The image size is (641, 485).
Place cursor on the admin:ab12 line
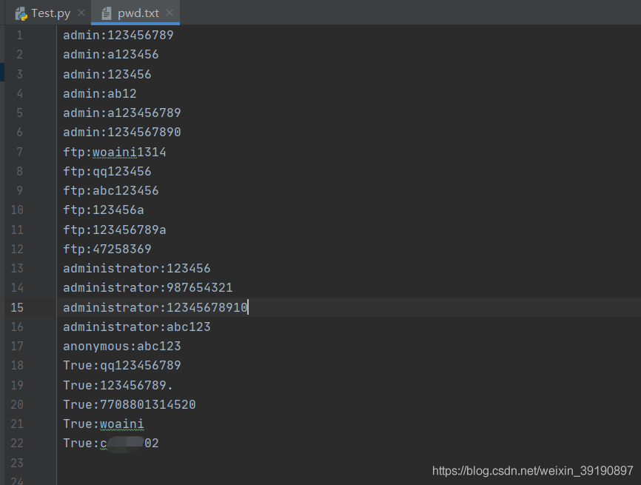100,93
